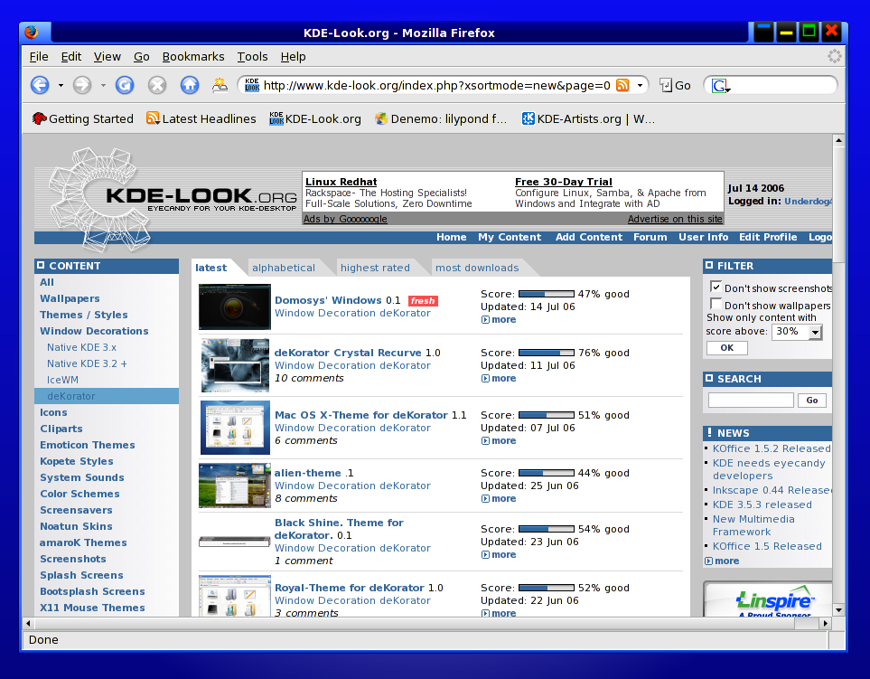Open the Getting Started bookmark
This screenshot has width=870, height=679.
click(83, 118)
